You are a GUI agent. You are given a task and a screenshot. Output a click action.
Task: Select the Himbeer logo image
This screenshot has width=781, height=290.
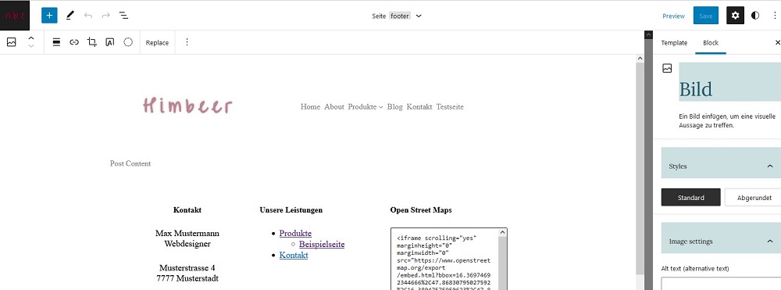click(187, 106)
